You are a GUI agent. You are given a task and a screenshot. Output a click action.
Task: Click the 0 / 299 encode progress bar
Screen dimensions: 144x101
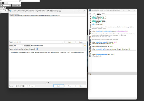click(x=47, y=83)
